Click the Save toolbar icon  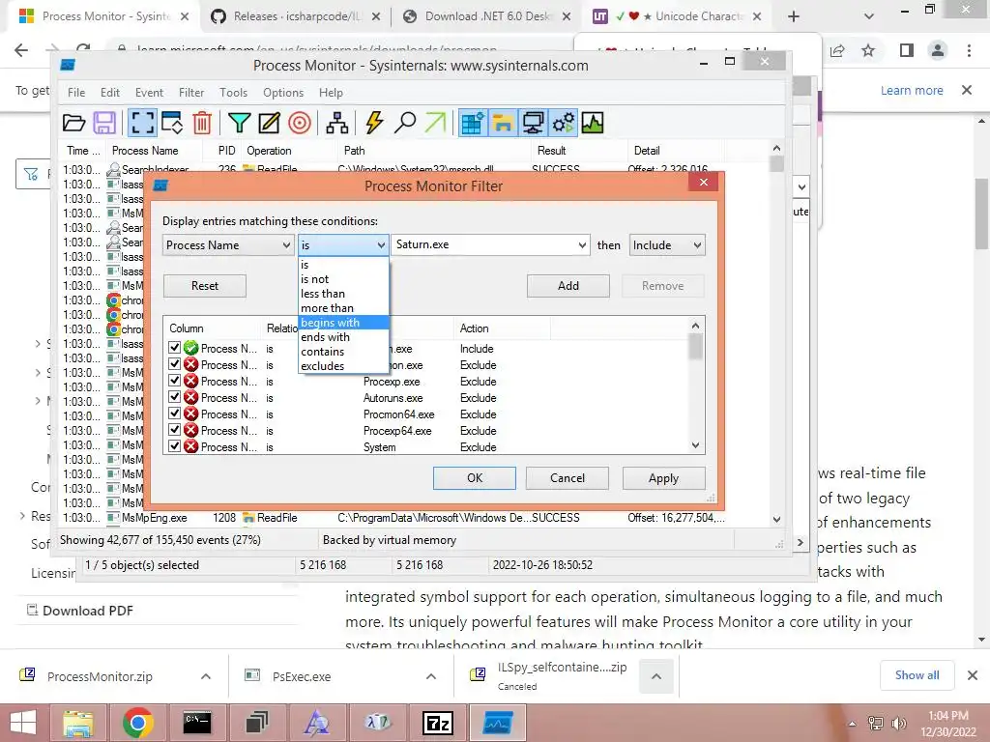point(104,123)
